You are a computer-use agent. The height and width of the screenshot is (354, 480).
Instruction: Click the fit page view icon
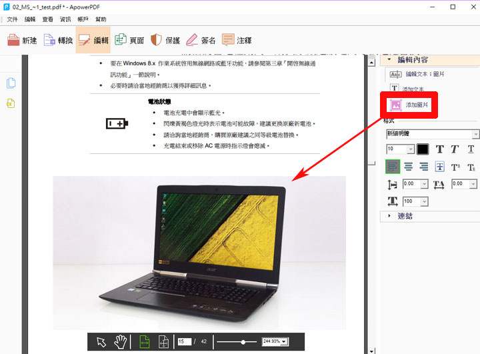164,342
